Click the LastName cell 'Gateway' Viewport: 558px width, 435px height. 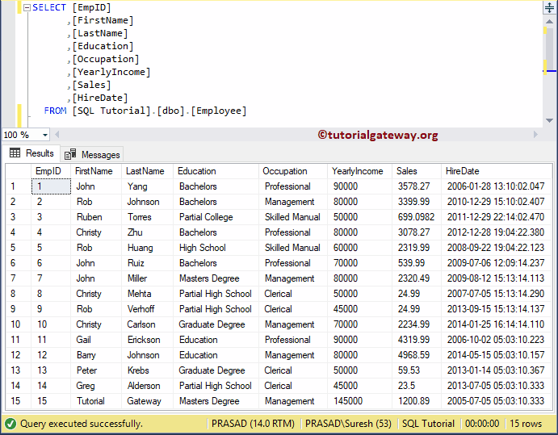[147, 401]
